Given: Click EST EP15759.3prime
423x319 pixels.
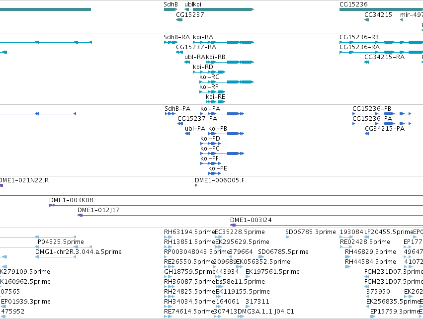Looking at the screenshot, I should pyautogui.click(x=395, y=312).
